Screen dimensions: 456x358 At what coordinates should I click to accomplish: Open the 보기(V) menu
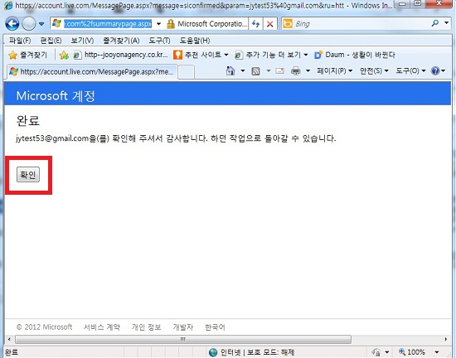(82, 41)
